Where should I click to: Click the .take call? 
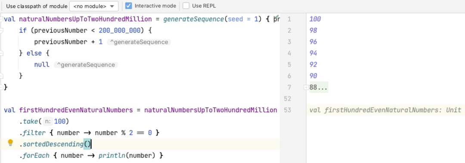(31, 121)
